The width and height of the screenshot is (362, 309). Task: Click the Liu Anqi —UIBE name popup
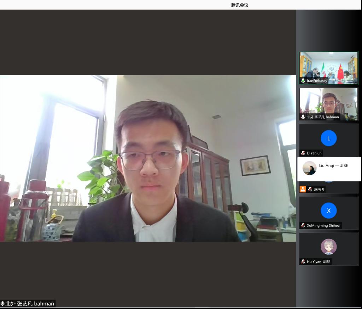click(333, 165)
